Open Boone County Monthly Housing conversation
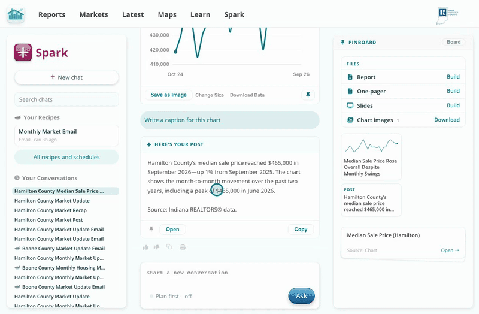Screen dimensions: 479x314 59,268
